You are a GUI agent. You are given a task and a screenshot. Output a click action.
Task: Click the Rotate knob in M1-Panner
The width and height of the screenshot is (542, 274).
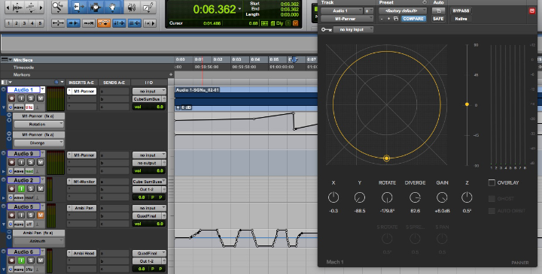pyautogui.click(x=387, y=197)
